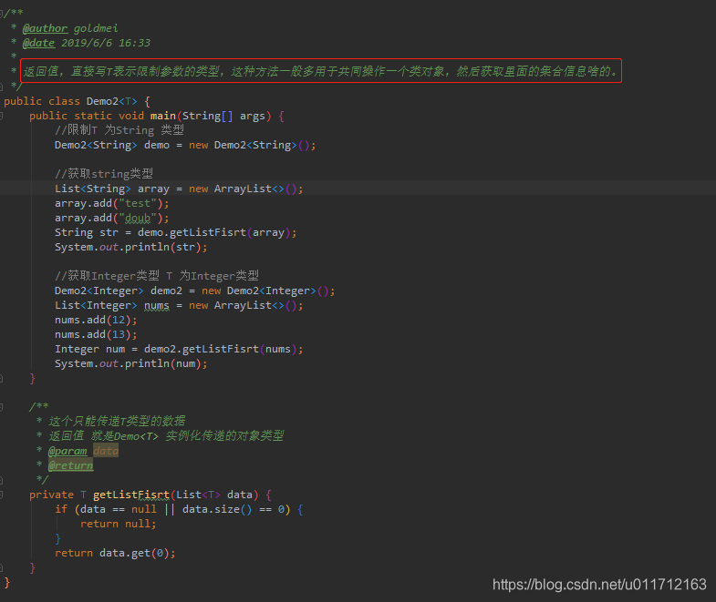The height and width of the screenshot is (602, 716).
Task: Click the return data.get(0); statement
Action: (x=115, y=553)
